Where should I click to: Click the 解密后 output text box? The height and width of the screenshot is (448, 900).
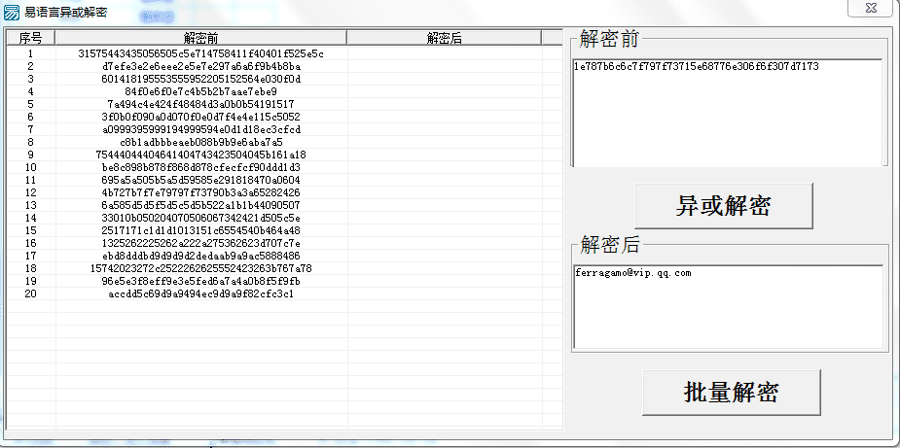[x=727, y=306]
